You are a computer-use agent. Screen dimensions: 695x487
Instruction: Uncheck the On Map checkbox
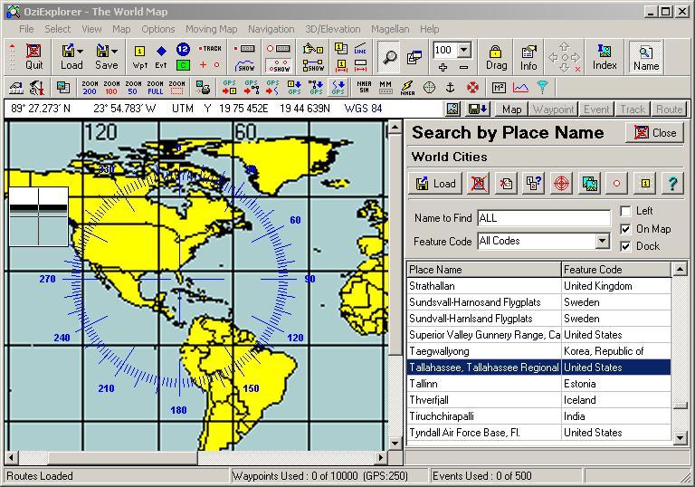626,229
